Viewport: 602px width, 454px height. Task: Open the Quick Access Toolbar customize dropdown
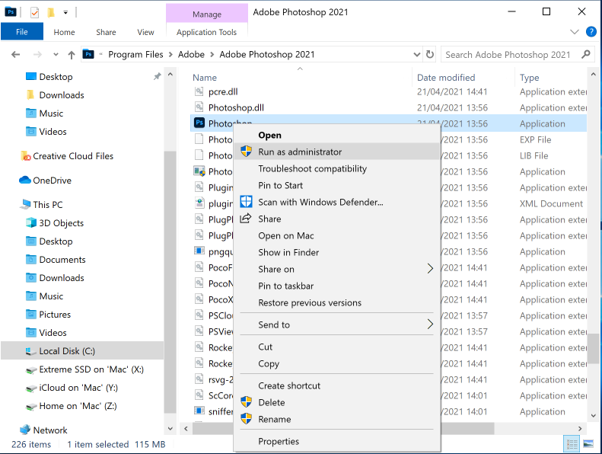point(65,13)
